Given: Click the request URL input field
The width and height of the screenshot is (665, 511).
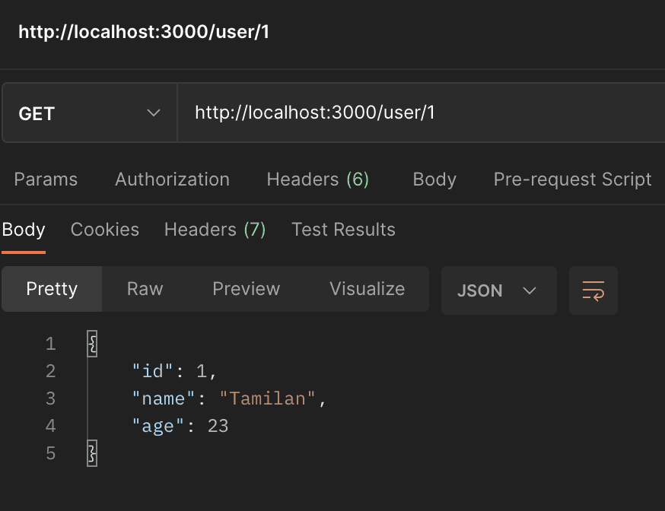Looking at the screenshot, I should click(x=421, y=113).
